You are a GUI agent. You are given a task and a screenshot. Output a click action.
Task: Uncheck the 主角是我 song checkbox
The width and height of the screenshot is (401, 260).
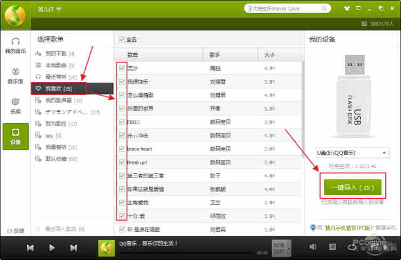(122, 202)
